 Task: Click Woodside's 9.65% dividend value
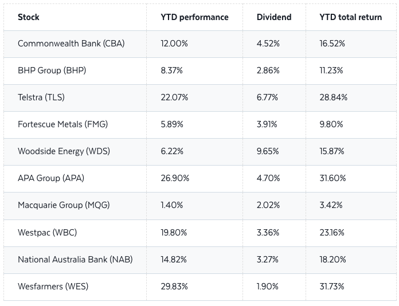268,151
